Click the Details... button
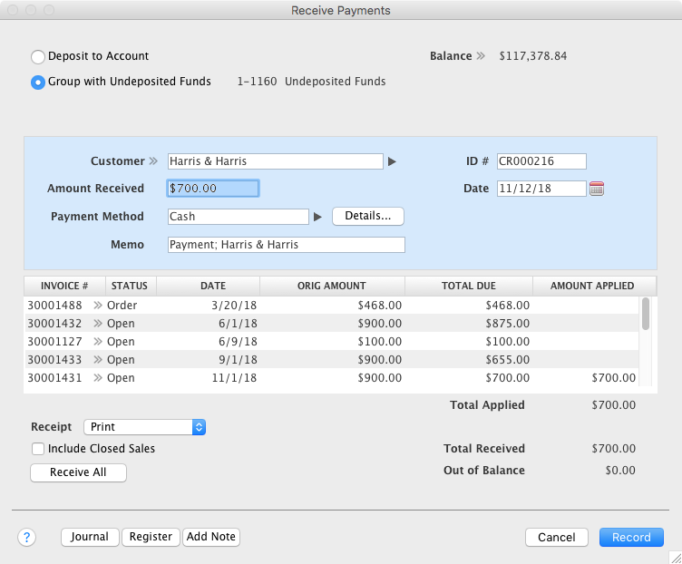682x564 pixels. [368, 216]
